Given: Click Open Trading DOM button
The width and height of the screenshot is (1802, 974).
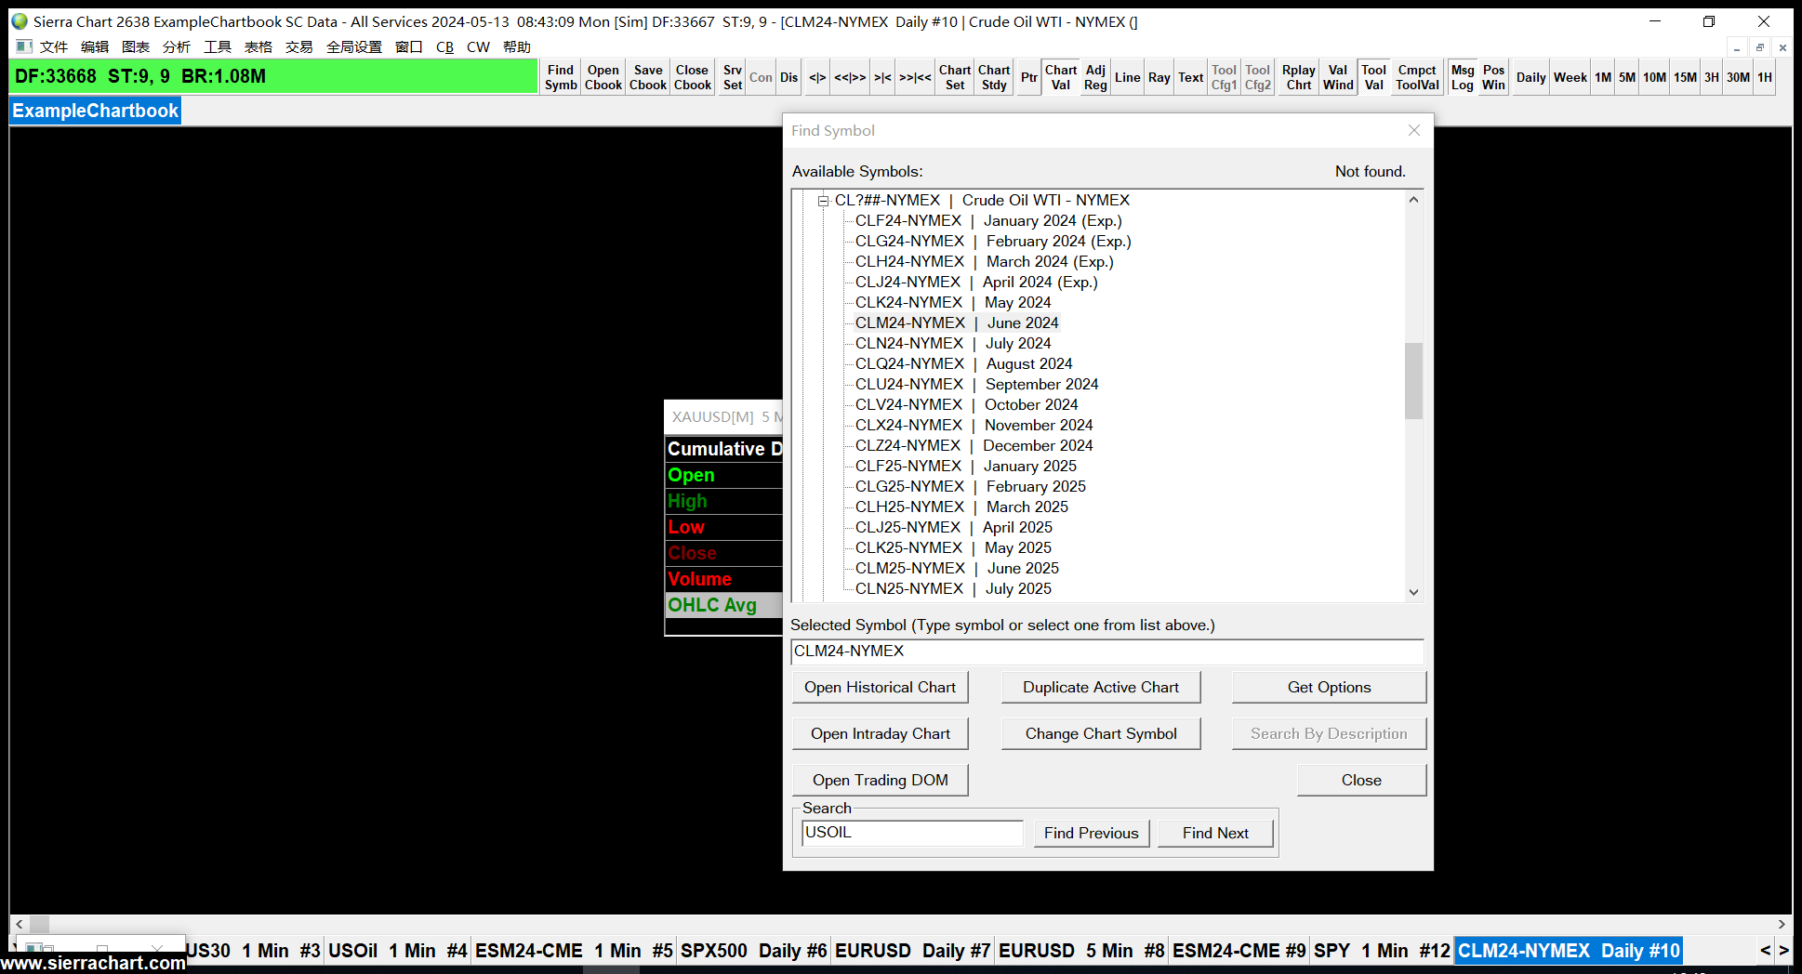Looking at the screenshot, I should [x=880, y=781].
